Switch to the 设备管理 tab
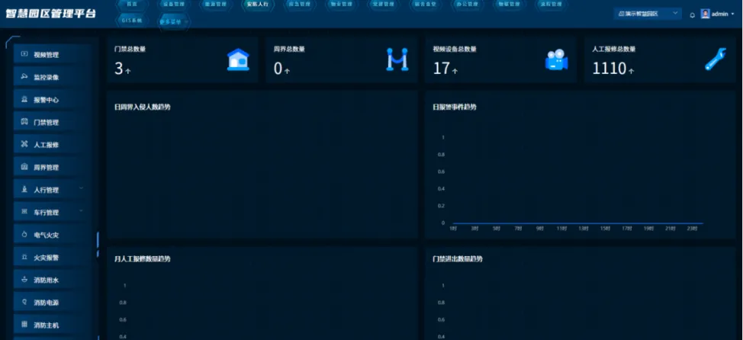 tap(174, 4)
